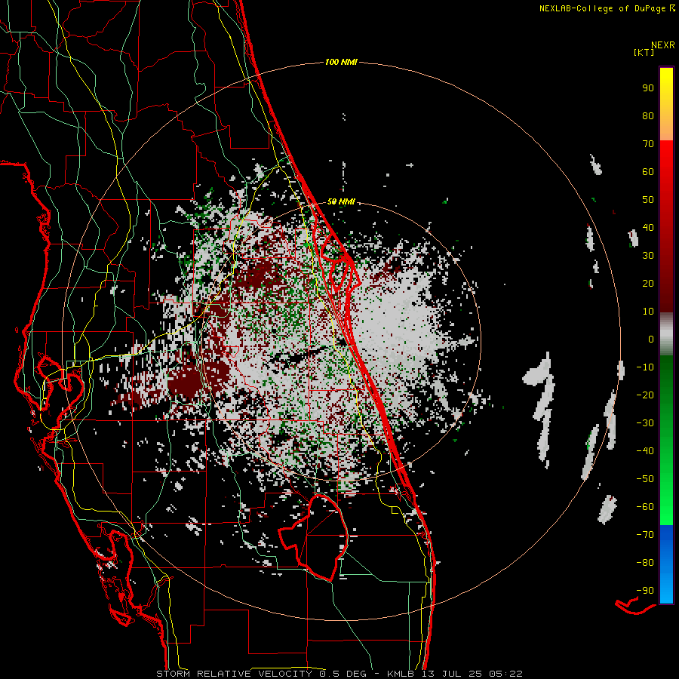Click the 60 knot legend value
The height and width of the screenshot is (679, 679).
(x=648, y=172)
